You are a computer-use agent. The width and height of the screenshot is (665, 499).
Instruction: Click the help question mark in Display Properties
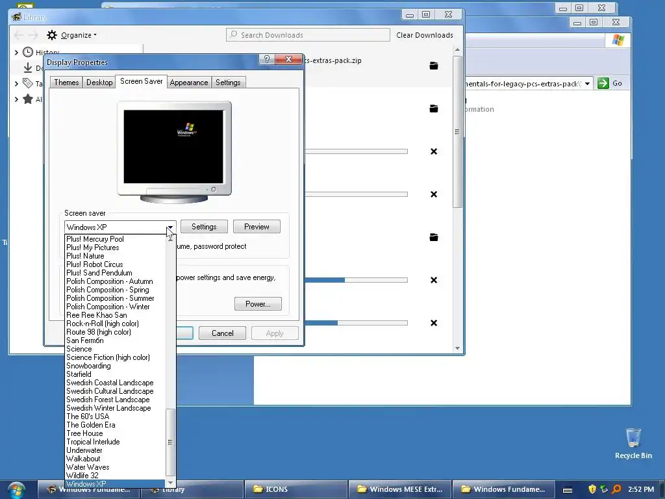click(x=266, y=59)
